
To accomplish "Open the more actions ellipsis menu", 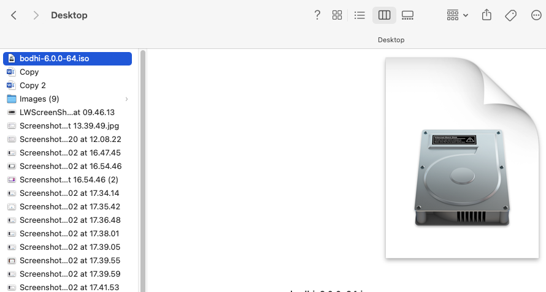I will 536,15.
